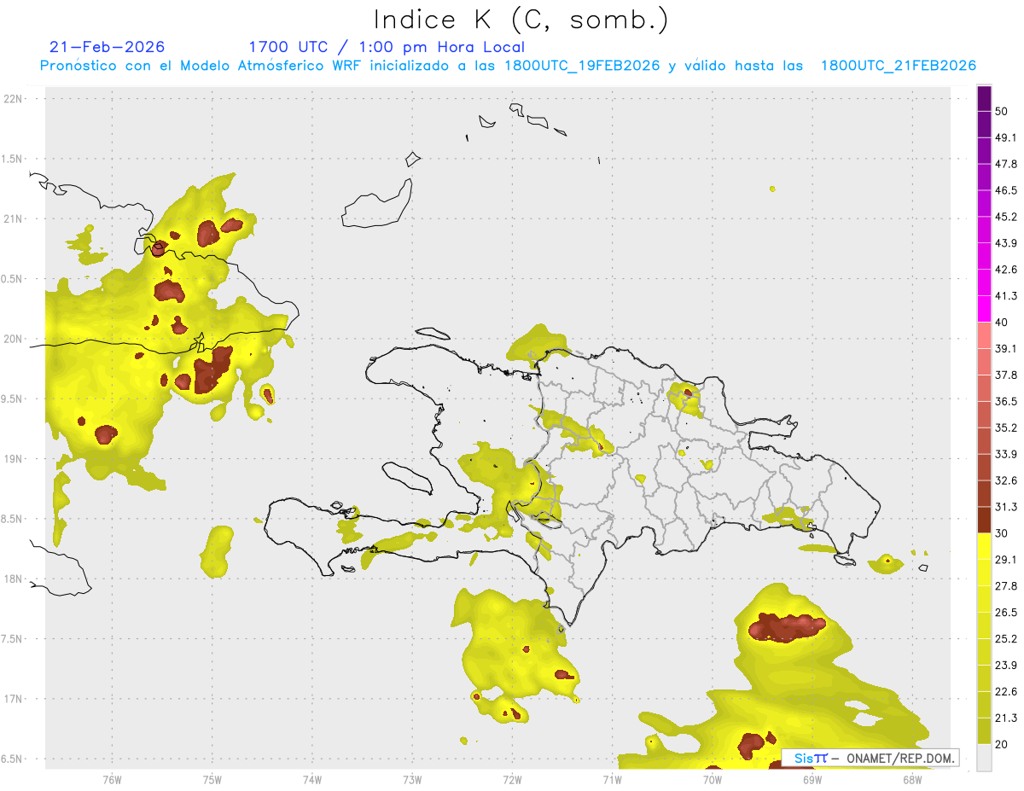The image size is (1024, 791).
Task: Click the "Indice K (C, somb.)" title
Action: 521,20
